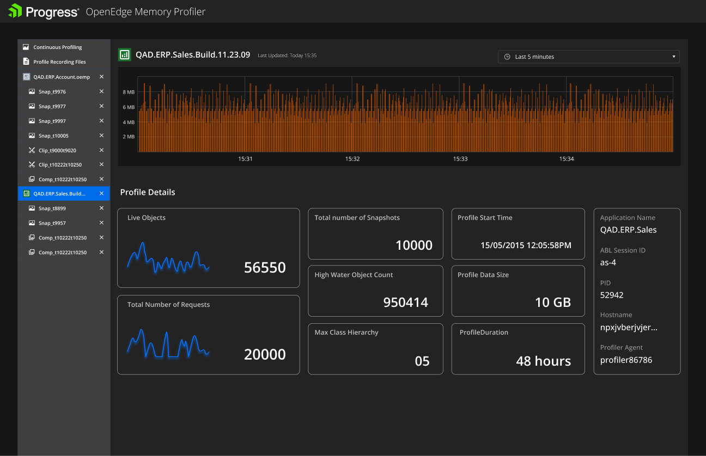Click the Max Class Hierarchy card

point(375,349)
